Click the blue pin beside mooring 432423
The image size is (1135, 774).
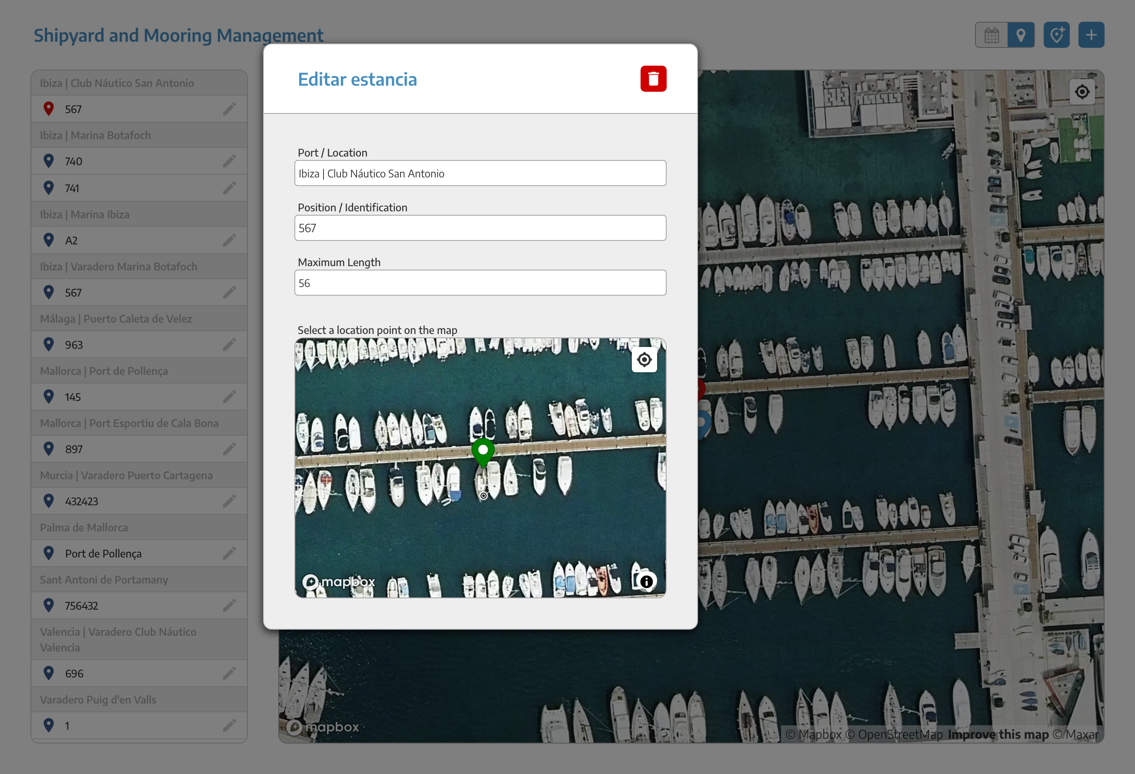[x=48, y=500]
